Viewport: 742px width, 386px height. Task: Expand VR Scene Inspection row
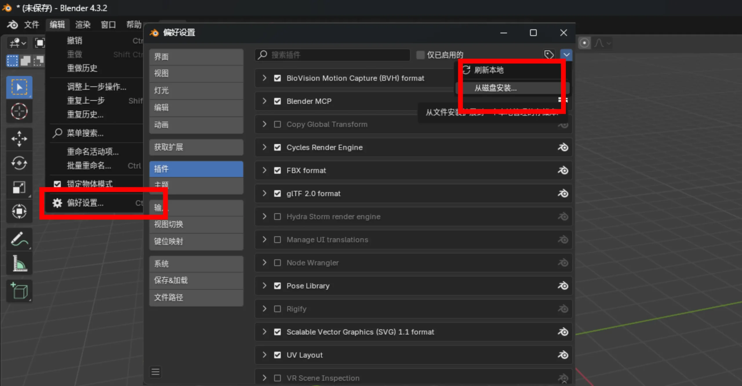tap(264, 378)
